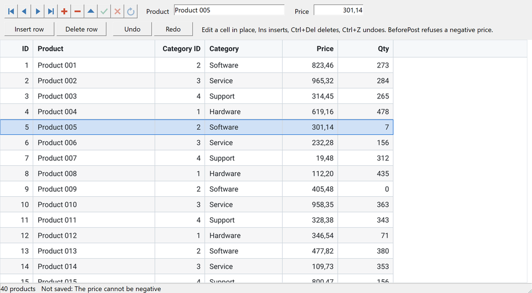Viewport: 532px width, 293px height.
Task: Go to first record navigator button
Action: (11, 12)
